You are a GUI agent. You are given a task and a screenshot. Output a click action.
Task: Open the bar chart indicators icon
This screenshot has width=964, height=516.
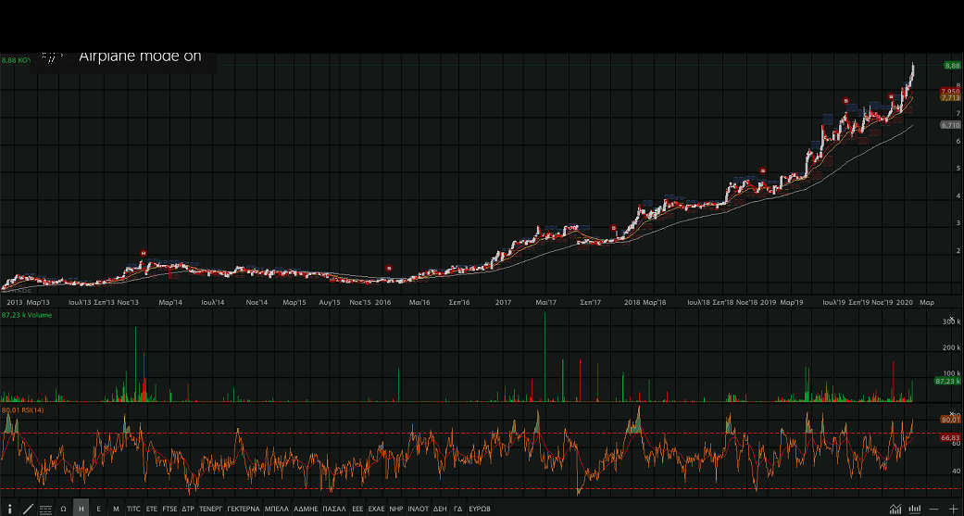click(x=915, y=509)
